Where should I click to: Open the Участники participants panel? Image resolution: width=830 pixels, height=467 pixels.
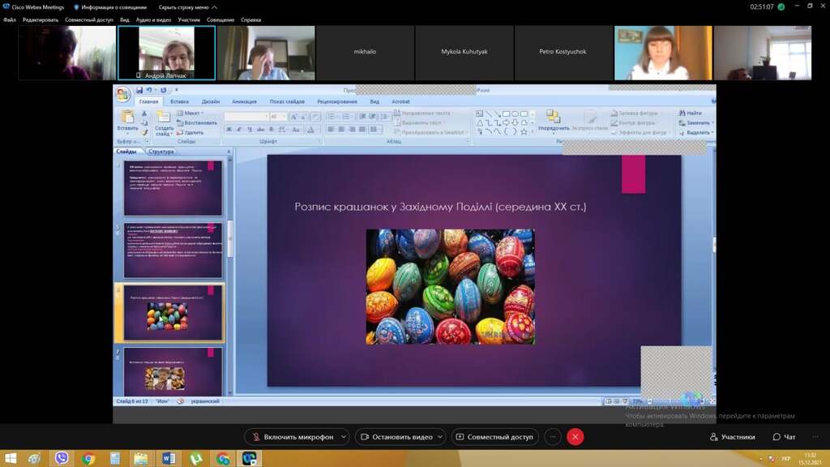(732, 437)
